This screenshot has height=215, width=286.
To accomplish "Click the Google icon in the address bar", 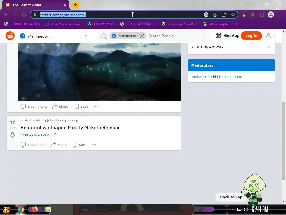I will click(206, 15).
